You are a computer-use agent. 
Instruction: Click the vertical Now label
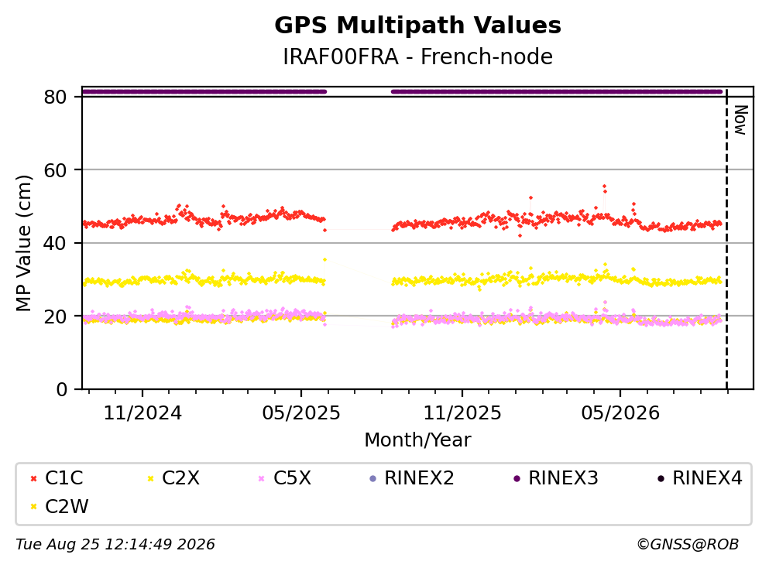pyautogui.click(x=740, y=120)
